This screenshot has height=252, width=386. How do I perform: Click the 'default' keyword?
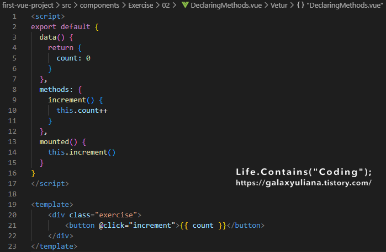(75, 27)
